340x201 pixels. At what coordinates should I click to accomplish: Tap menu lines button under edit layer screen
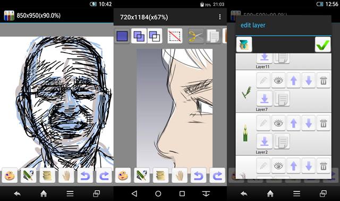(x=296, y=194)
